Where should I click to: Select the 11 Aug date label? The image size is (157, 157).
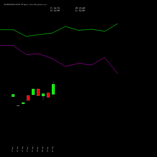[12, 149]
